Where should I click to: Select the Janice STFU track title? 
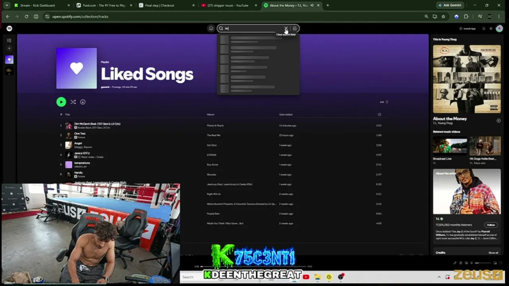[x=82, y=153]
